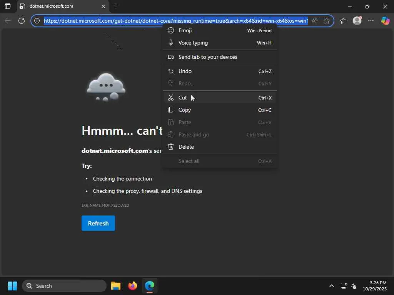394x295 pixels.
Task: Open the Favorites list icon
Action: click(343, 21)
